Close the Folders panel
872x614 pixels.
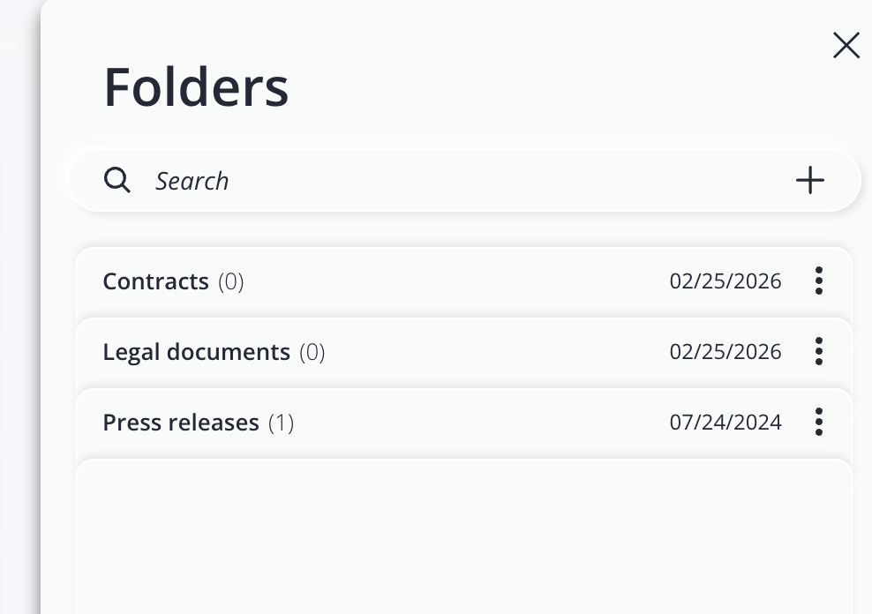point(846,46)
